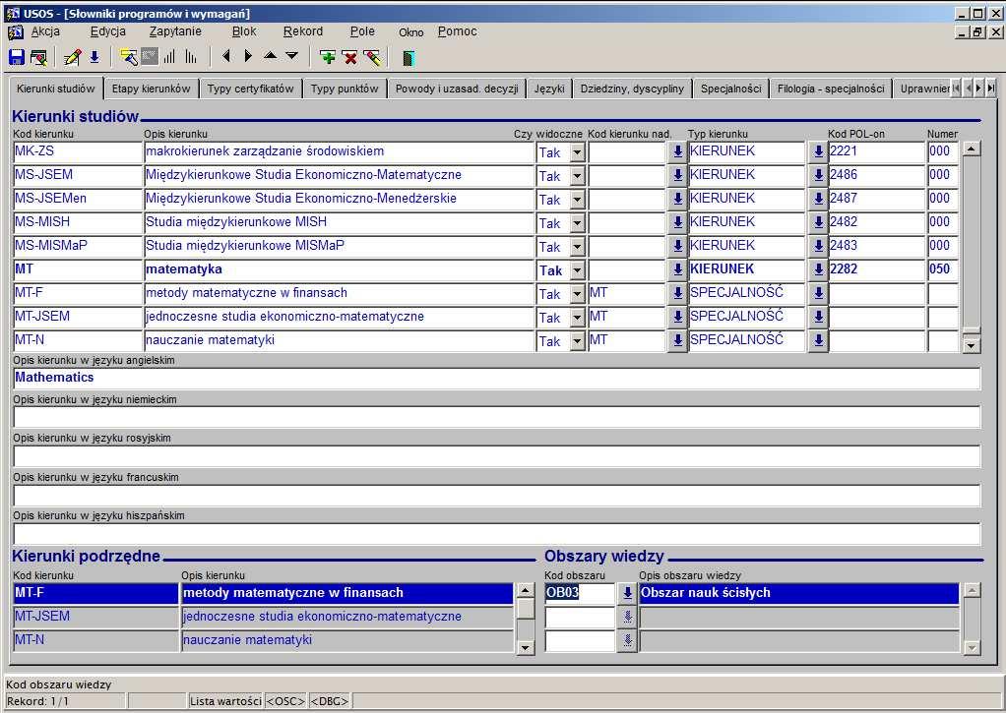Open Kod kierunku nad. value list for MS-MISMaP row
Viewport: 1006px width, 713px height.
pyautogui.click(x=677, y=246)
